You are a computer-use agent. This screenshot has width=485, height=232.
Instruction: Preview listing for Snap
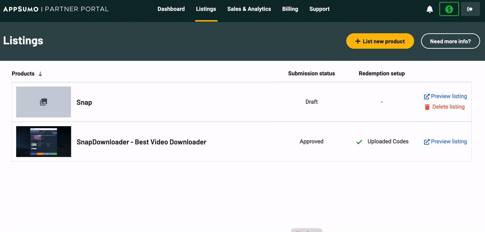[x=445, y=96]
